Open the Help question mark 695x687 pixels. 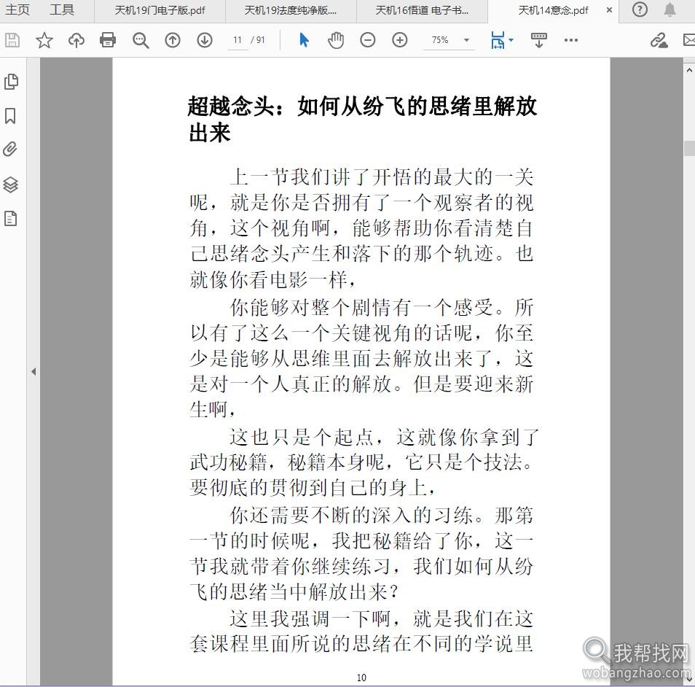coord(640,9)
